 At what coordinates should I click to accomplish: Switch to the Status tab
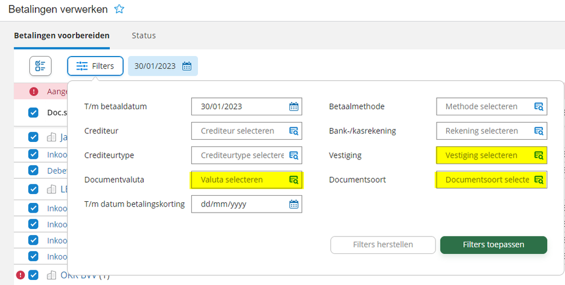(144, 36)
